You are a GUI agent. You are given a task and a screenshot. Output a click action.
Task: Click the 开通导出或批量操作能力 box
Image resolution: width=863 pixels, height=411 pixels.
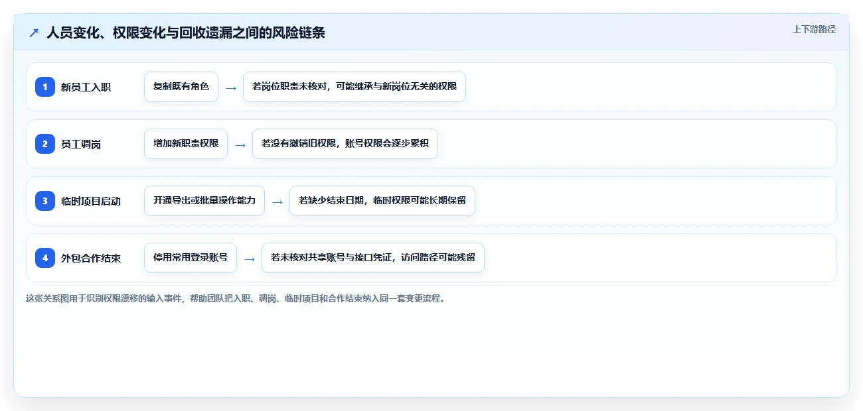(204, 201)
